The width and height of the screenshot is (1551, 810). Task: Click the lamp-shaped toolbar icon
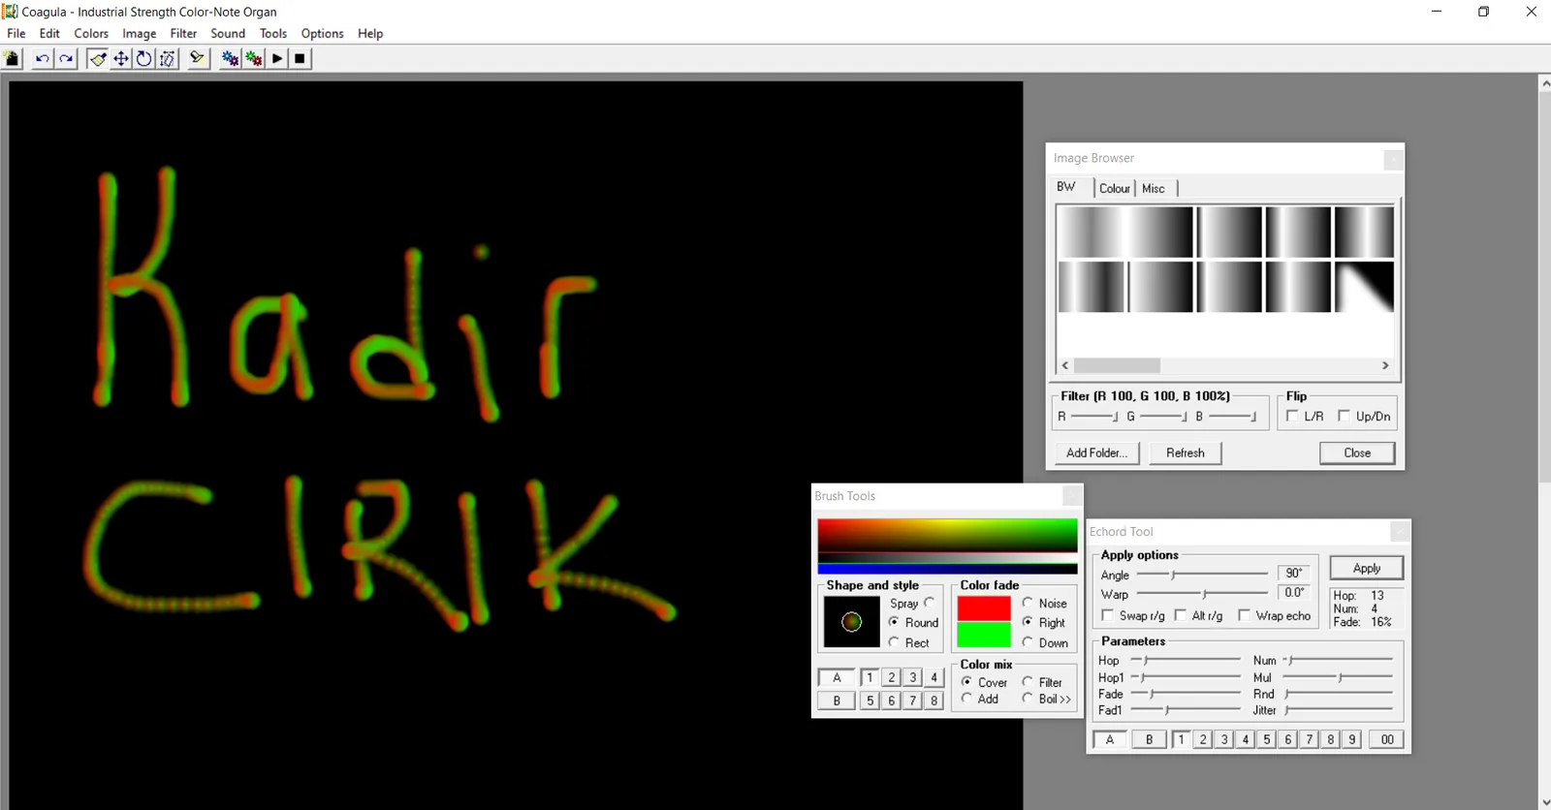(198, 59)
